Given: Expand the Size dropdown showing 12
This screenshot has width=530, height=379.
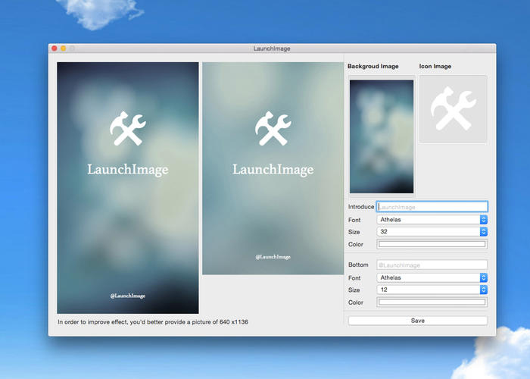Looking at the screenshot, I should click(432, 290).
